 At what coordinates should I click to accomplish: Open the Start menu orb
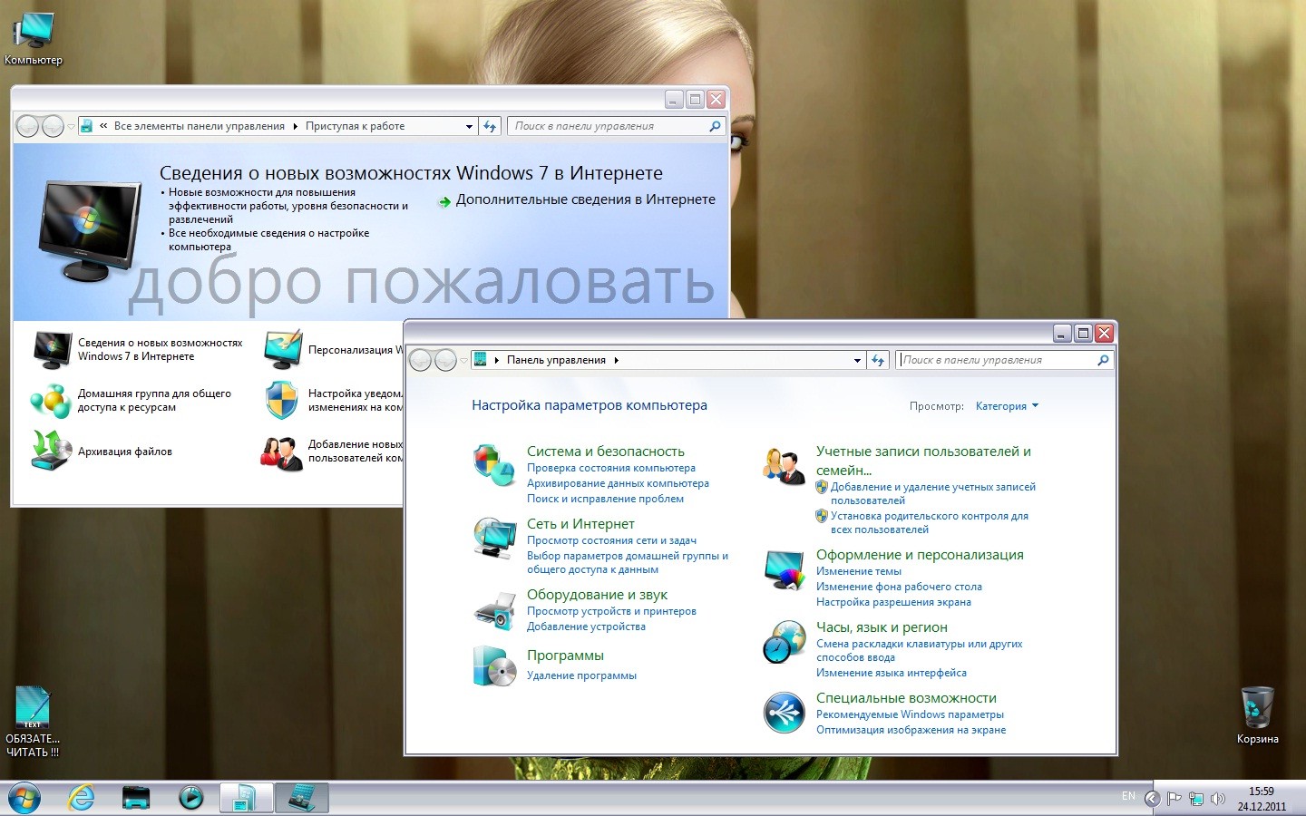(x=24, y=799)
